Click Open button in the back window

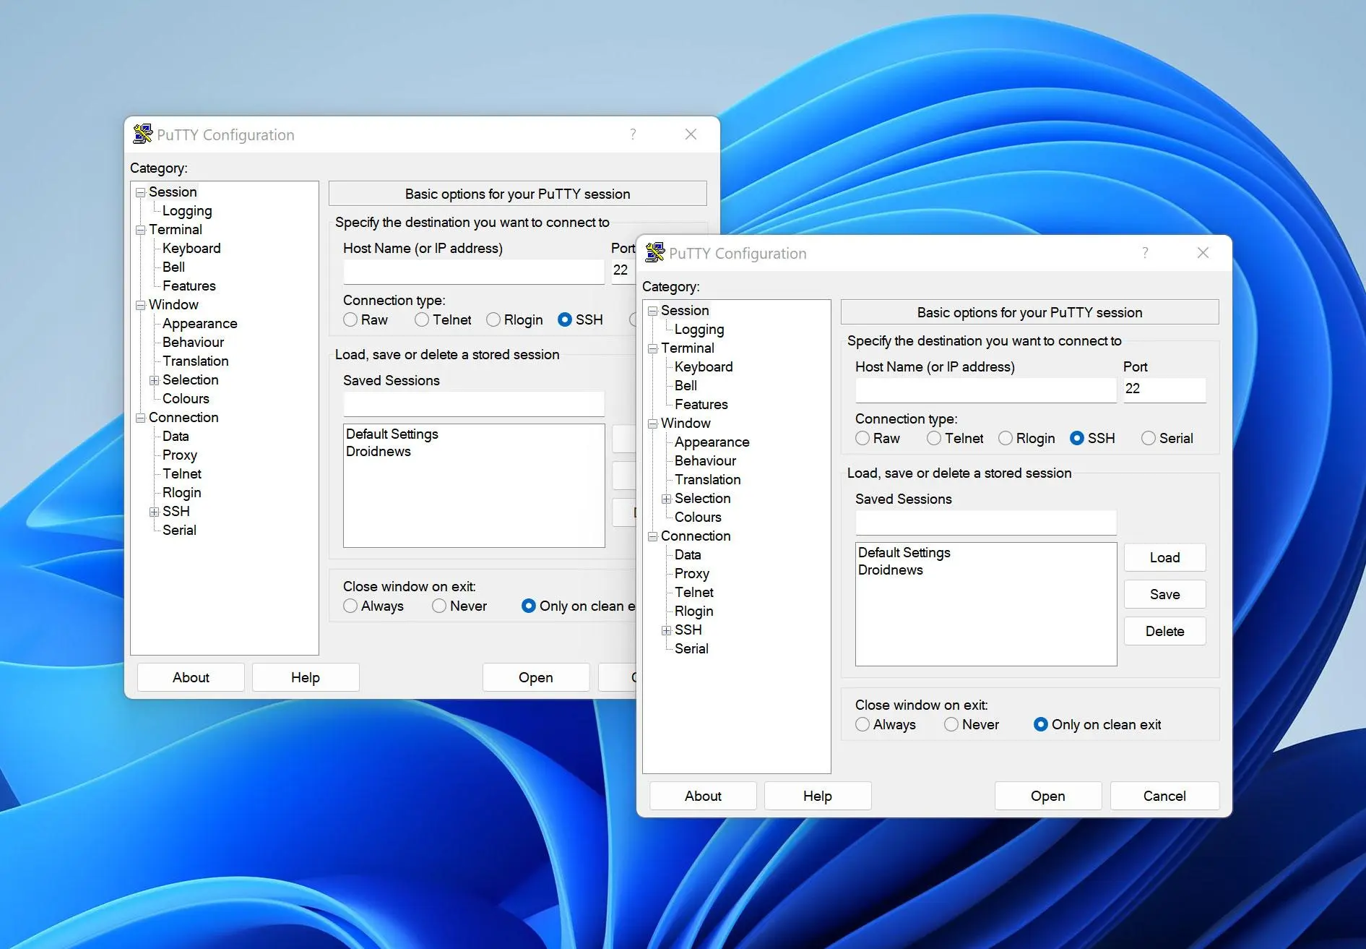click(535, 677)
